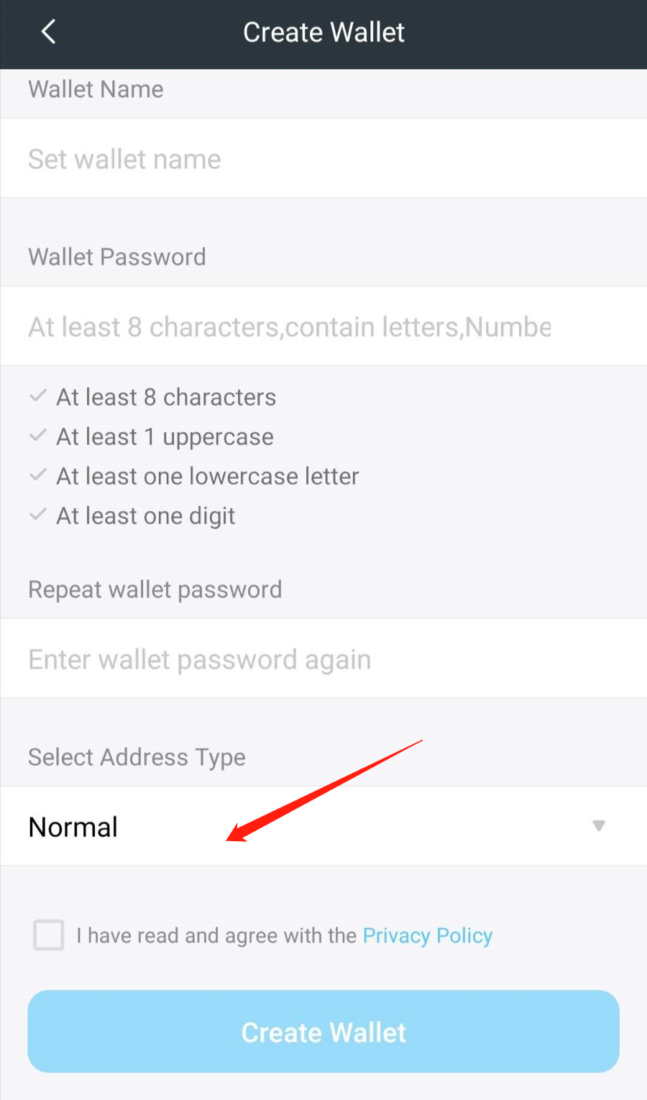Click the Create Wallet button
The image size is (647, 1100).
coord(323,1032)
